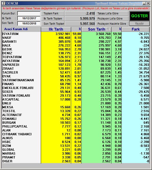Sort by the Son Tarih column header
Viewport: 152px width, 170px height.
(97, 29)
